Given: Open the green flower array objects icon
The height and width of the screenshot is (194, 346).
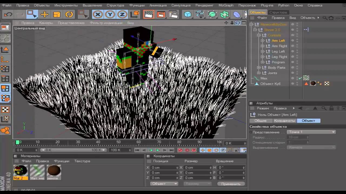Looking at the screenshot, I should click(224, 15).
